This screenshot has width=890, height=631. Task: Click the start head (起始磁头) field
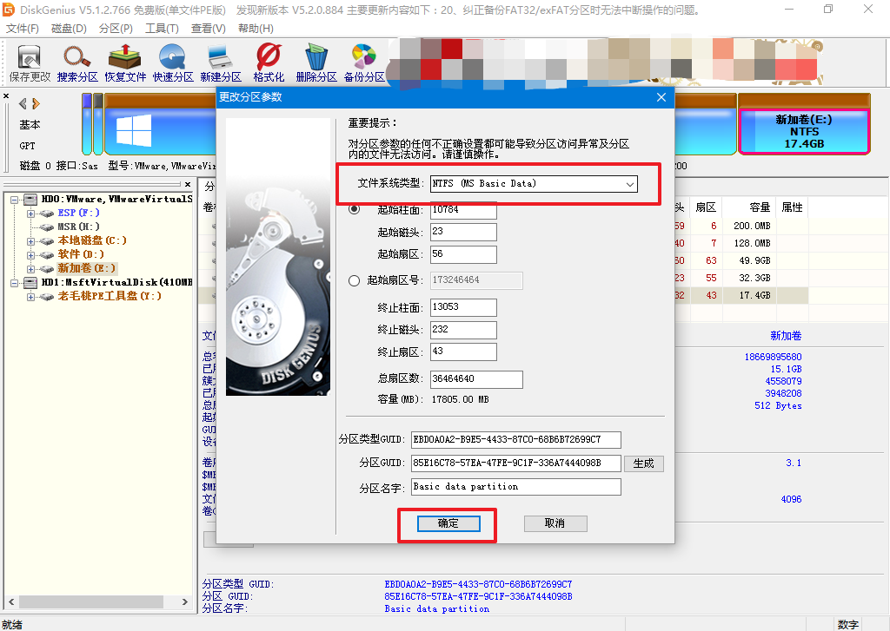[x=463, y=232]
